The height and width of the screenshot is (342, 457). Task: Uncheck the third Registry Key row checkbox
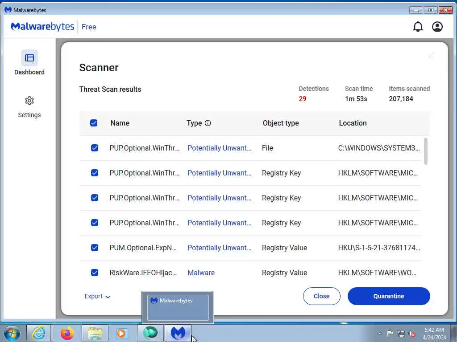[95, 223]
